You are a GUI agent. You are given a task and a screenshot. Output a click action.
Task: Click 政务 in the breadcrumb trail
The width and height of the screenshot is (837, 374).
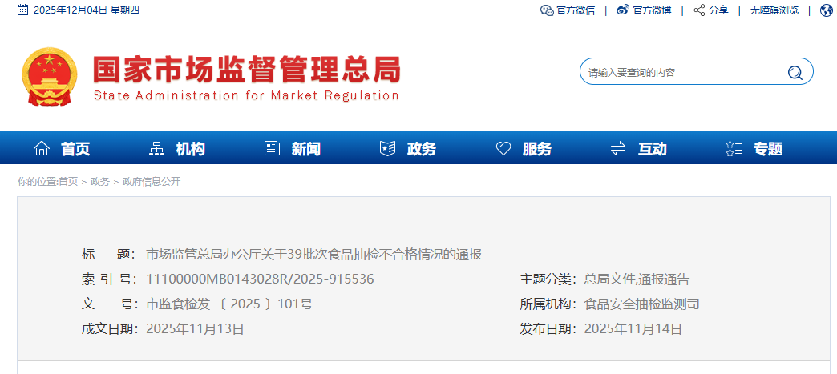coord(100,182)
